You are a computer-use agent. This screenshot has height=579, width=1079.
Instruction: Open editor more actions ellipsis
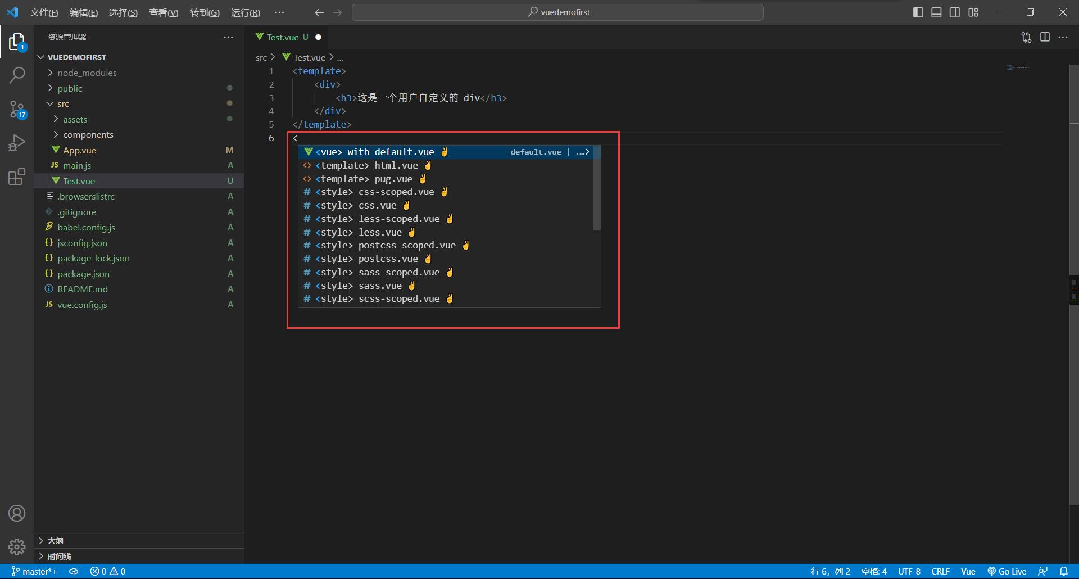[x=1063, y=37]
